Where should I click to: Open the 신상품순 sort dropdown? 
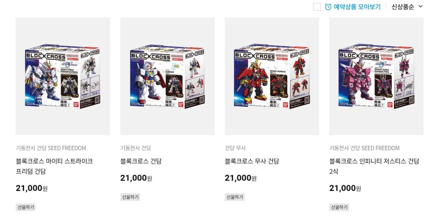click(407, 7)
